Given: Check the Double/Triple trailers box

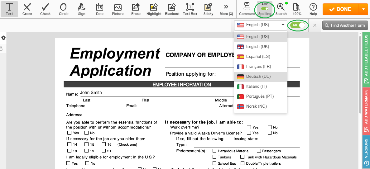Looking at the screenshot, I should tap(242, 163).
